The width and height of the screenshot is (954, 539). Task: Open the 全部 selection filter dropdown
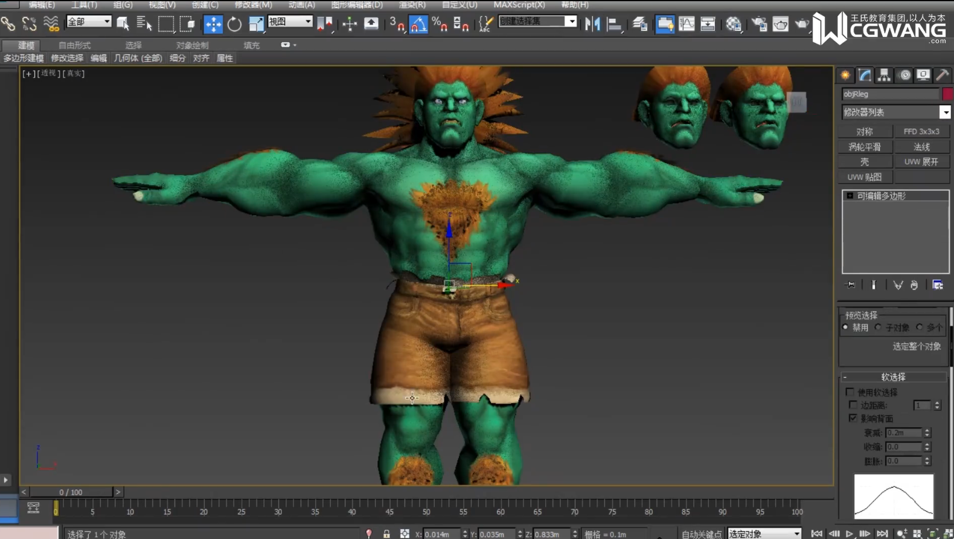[89, 22]
